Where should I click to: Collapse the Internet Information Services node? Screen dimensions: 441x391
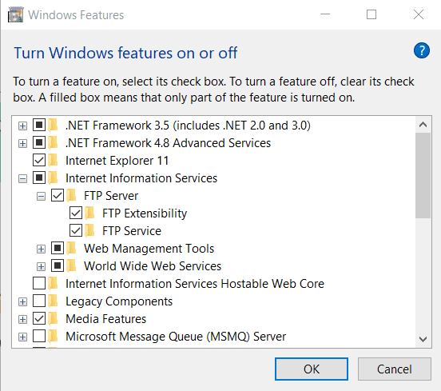pos(23,178)
